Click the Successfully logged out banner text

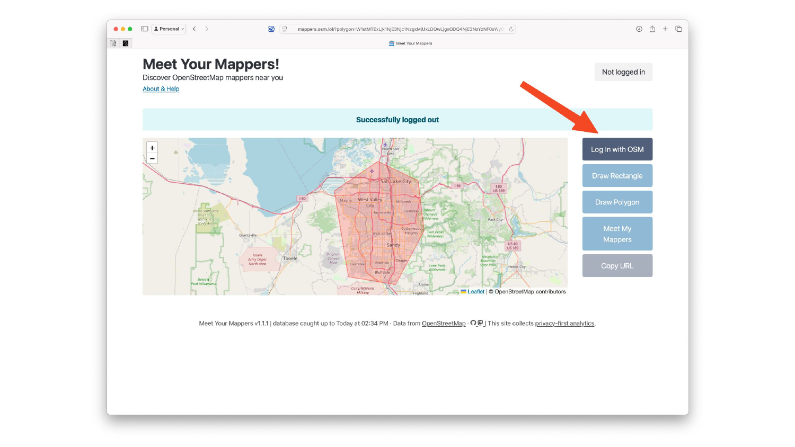[397, 120]
